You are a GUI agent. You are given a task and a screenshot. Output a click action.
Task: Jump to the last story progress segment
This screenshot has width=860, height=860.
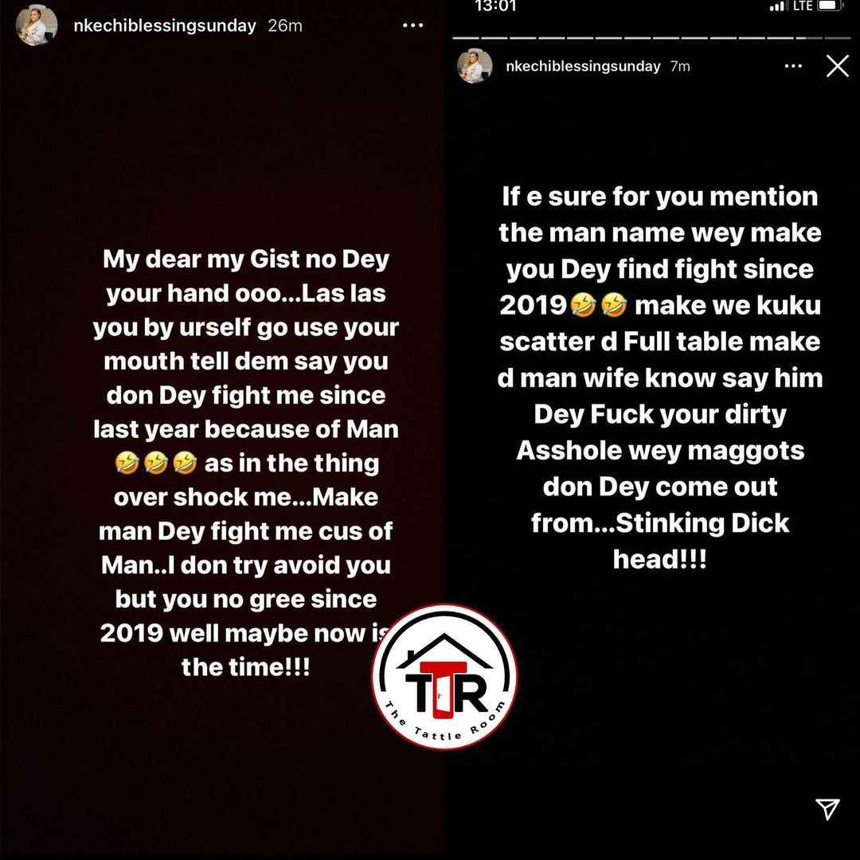tap(838, 38)
